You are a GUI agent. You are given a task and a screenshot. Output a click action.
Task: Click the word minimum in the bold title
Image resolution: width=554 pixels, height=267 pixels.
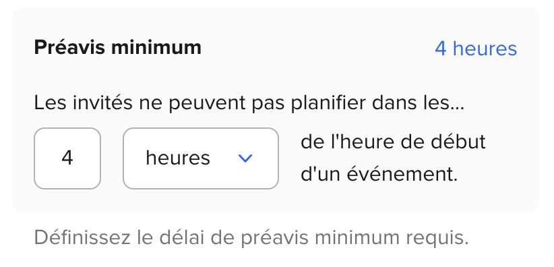point(156,47)
